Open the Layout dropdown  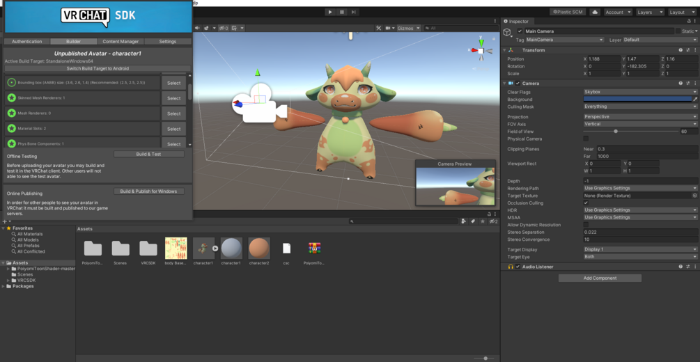pyautogui.click(x=682, y=12)
